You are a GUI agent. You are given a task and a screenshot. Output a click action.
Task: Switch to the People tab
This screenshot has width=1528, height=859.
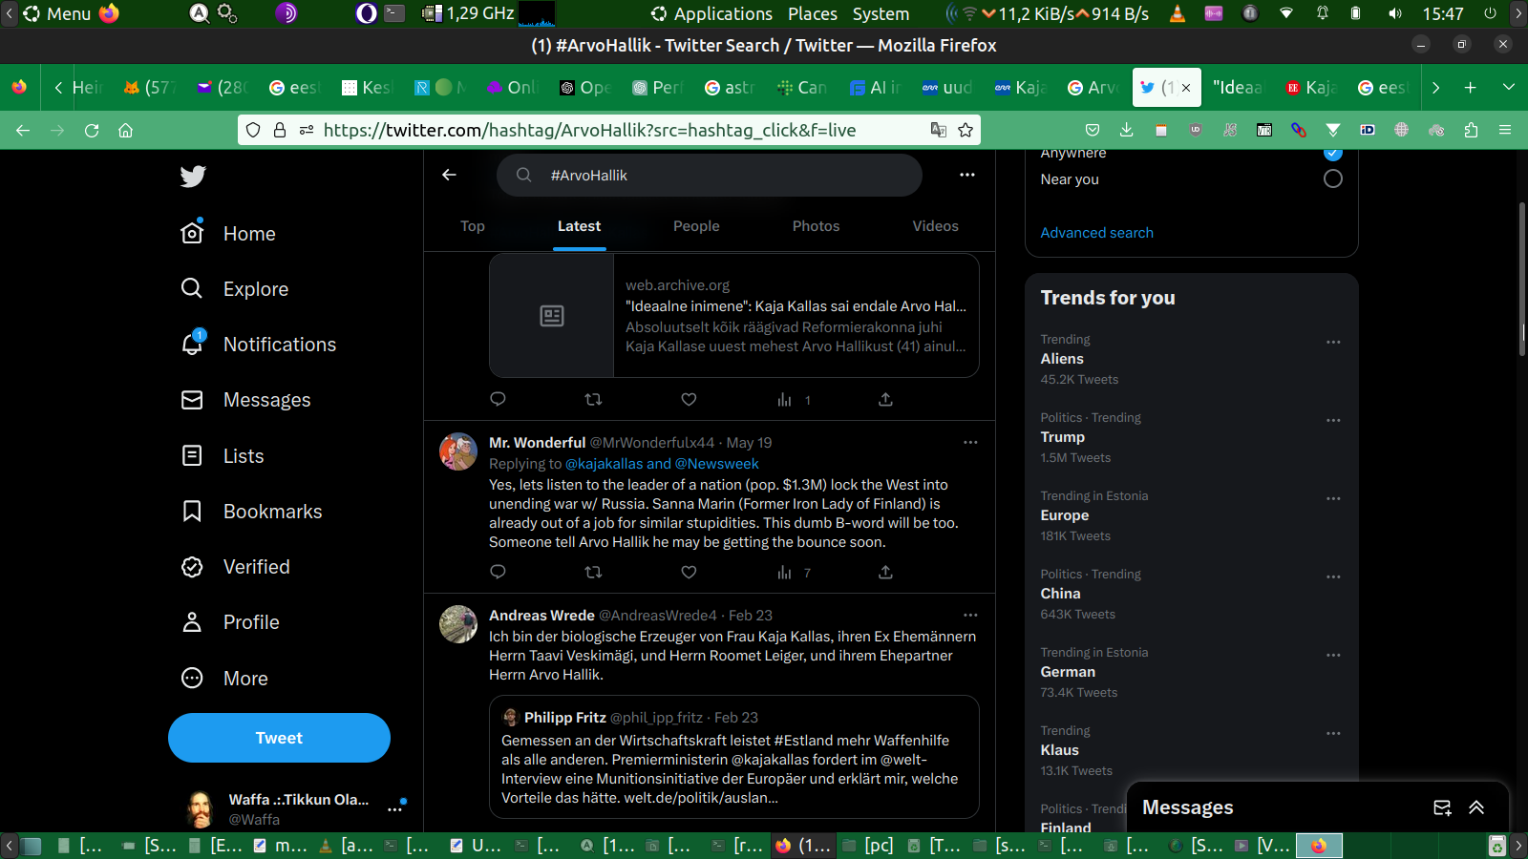click(x=696, y=226)
